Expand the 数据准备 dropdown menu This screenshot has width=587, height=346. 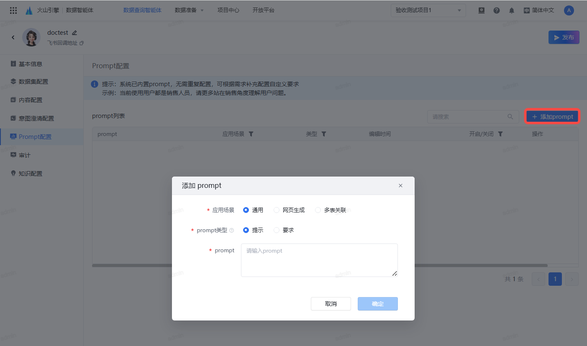click(189, 10)
